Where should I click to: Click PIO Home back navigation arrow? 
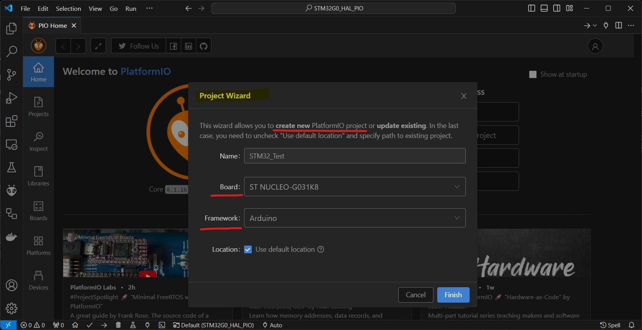pos(63,46)
